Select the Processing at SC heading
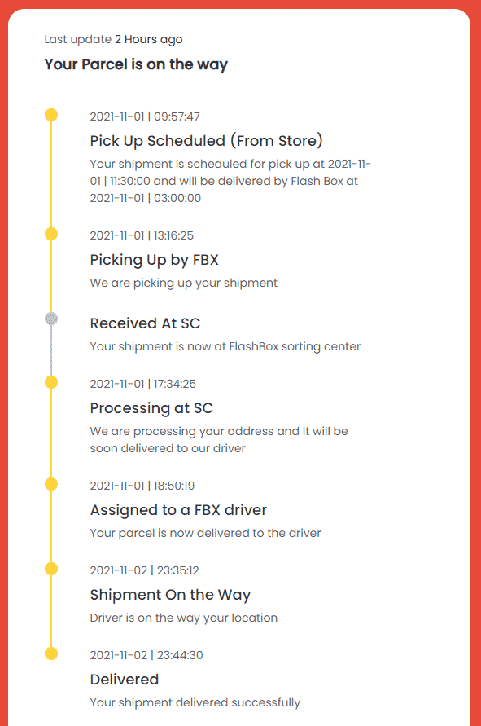 coord(151,407)
